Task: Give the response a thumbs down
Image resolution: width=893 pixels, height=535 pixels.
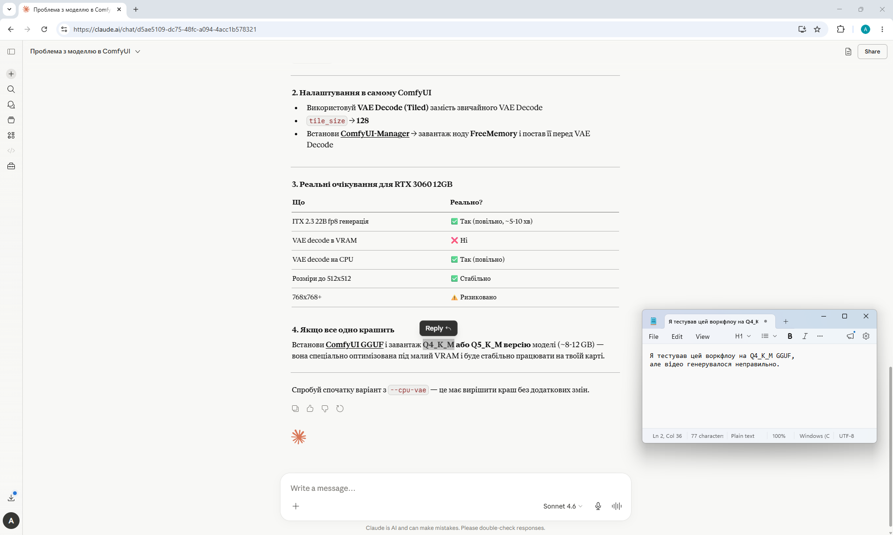Action: coord(325,409)
